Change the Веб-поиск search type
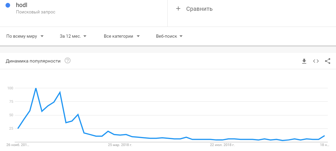 coord(169,36)
